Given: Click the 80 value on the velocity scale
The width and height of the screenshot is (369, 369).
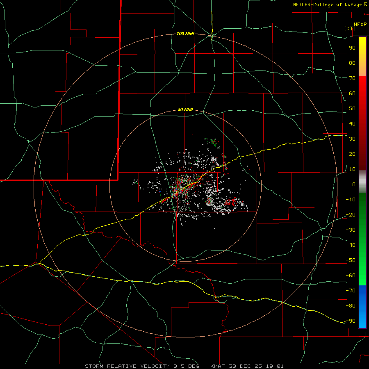Looking at the screenshot, I should (352, 63).
